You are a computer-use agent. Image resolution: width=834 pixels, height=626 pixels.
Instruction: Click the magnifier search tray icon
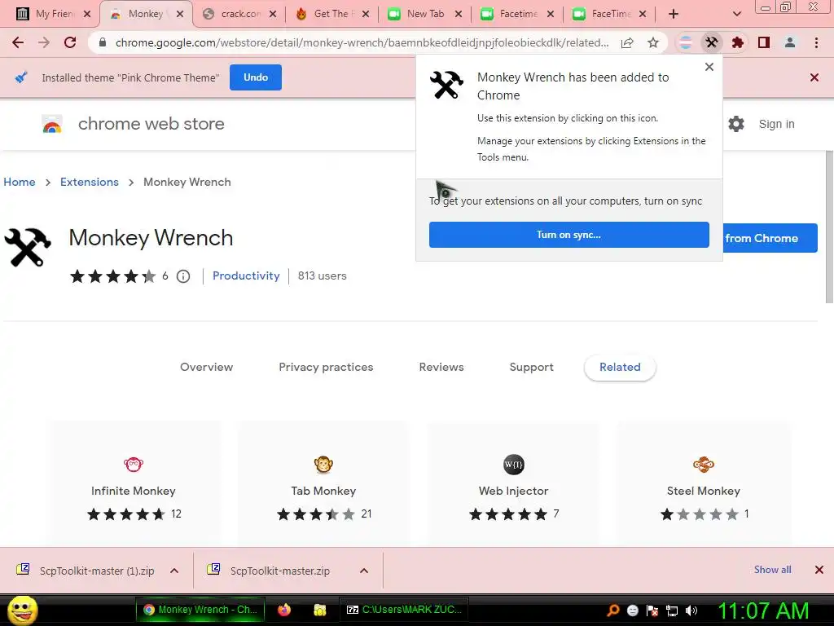pos(613,611)
